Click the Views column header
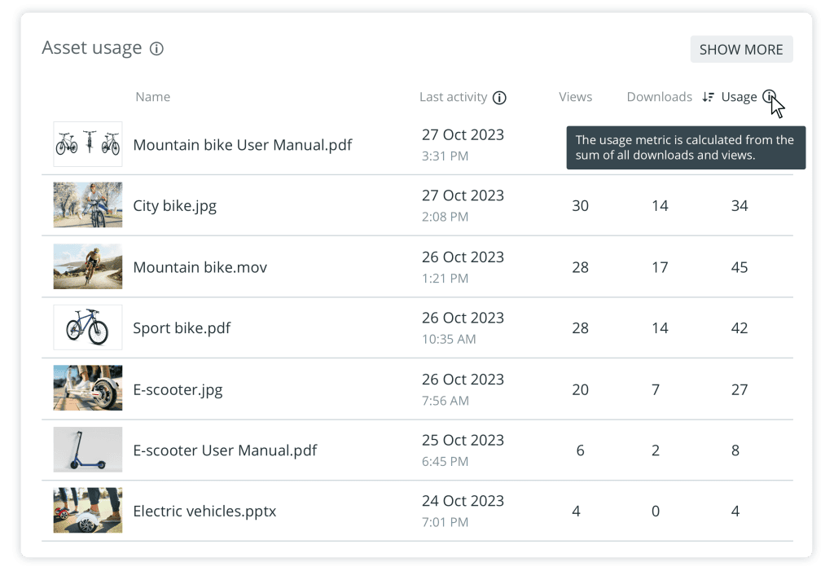 [x=575, y=96]
